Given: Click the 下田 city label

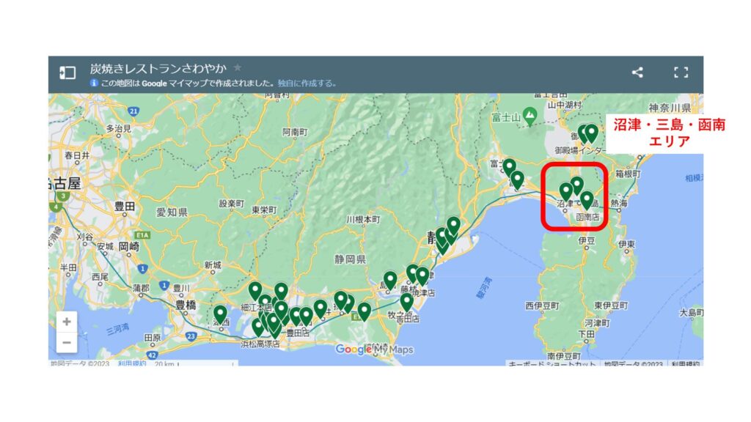Looking at the screenshot, I should (586, 333).
